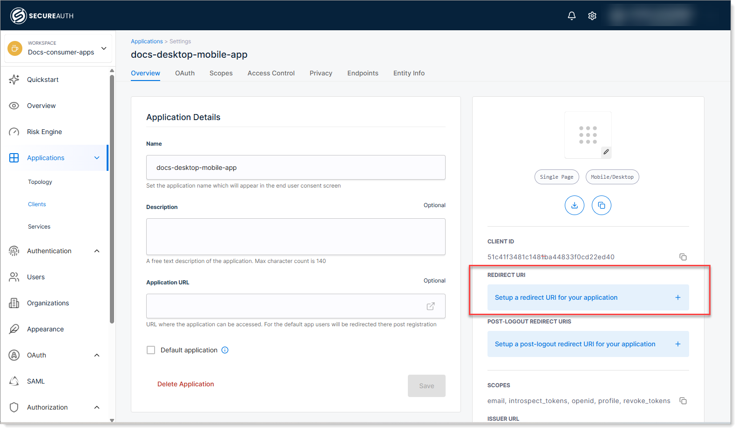This screenshot has width=738, height=431.
Task: Switch to the Overview tab
Action: click(145, 73)
